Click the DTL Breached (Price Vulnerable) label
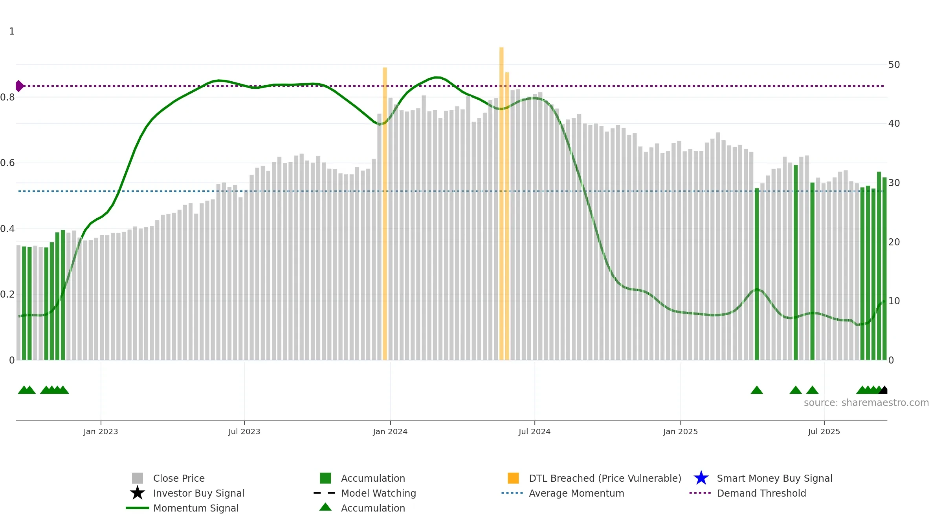This screenshot has height=530, width=943. [x=605, y=478]
